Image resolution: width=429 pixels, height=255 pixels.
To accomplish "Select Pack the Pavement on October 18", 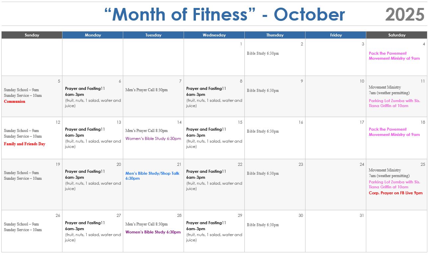I will 394,132.
